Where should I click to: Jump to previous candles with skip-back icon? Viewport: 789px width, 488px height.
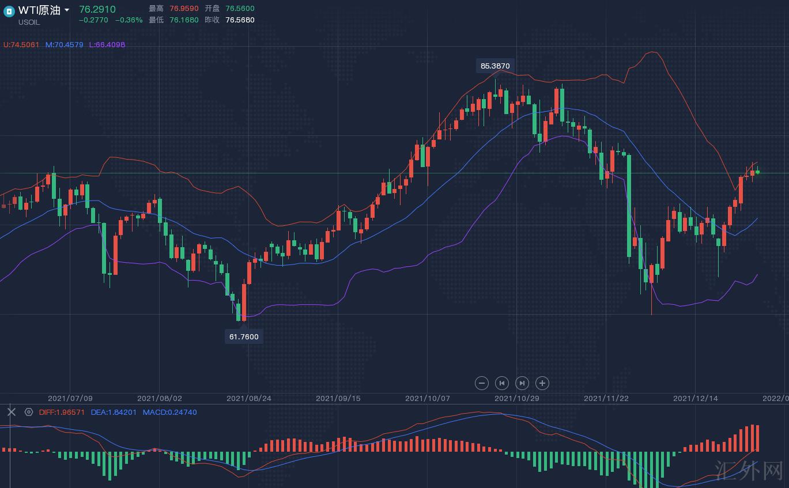coord(502,383)
